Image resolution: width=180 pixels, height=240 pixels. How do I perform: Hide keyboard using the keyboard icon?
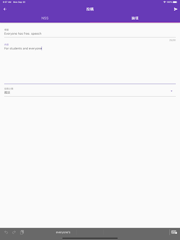point(174,232)
